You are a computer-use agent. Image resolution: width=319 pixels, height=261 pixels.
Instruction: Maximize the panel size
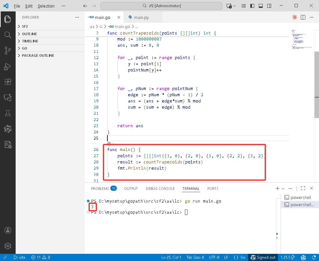coord(303,189)
